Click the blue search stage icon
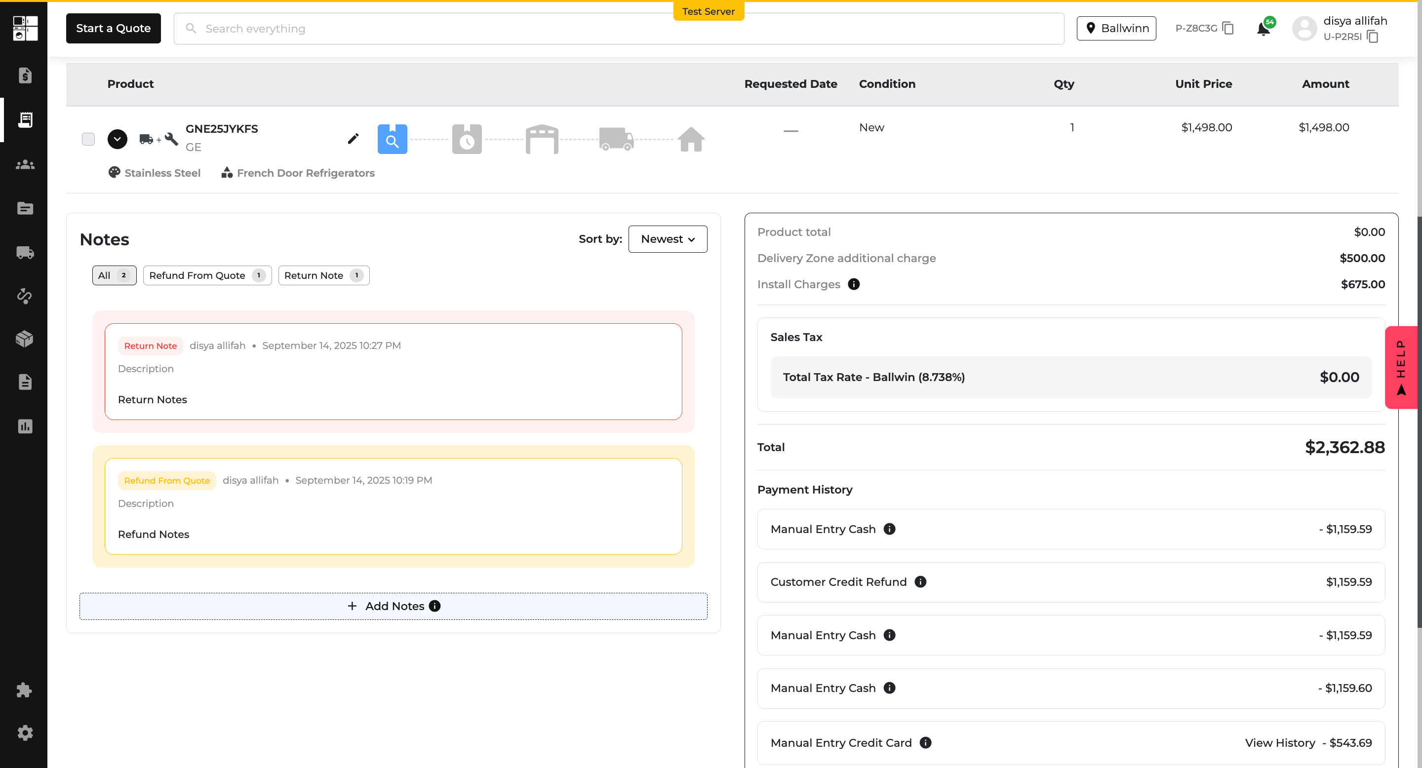Viewport: 1422px width, 768px height. point(392,139)
